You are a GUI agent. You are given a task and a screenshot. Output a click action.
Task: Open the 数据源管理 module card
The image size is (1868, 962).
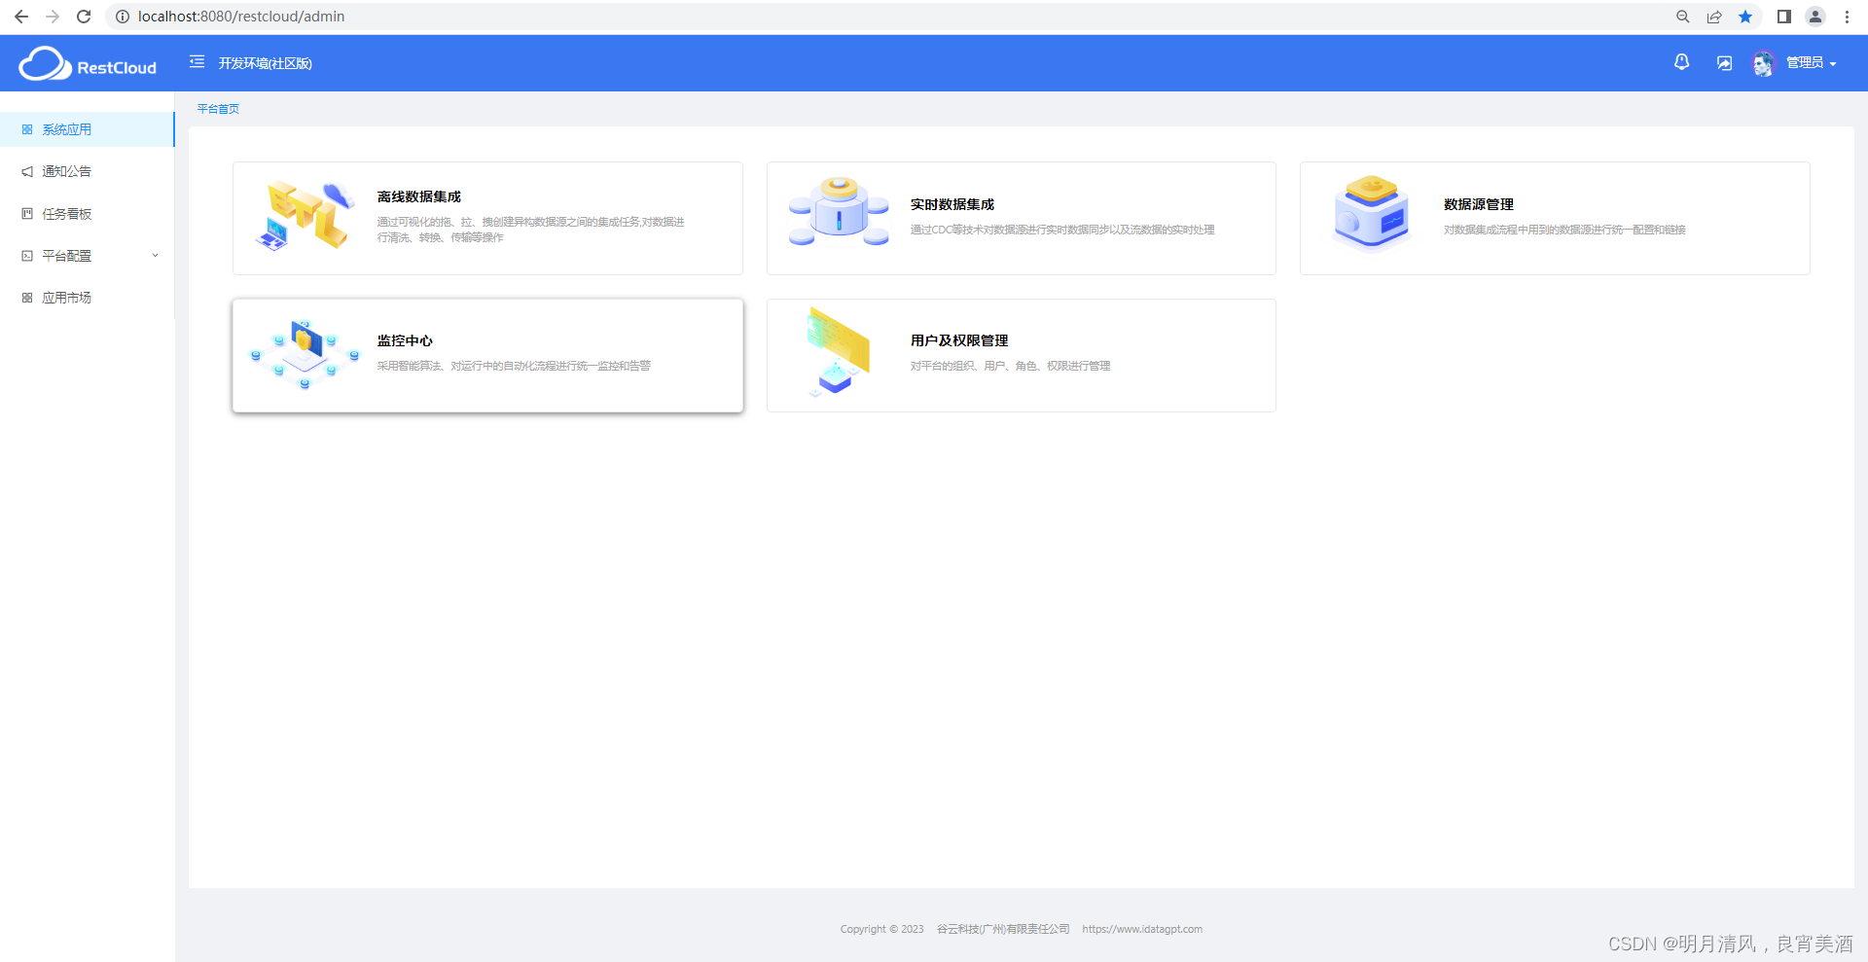click(x=1555, y=218)
